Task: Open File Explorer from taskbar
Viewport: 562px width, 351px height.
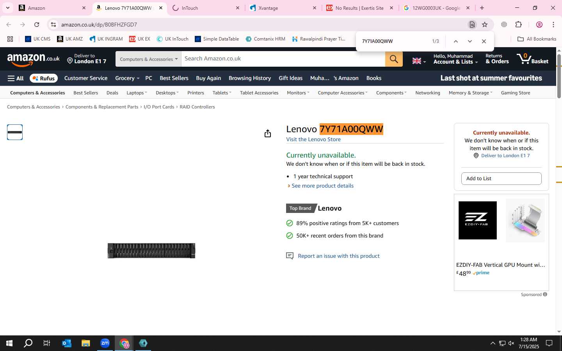Action: (x=86, y=343)
